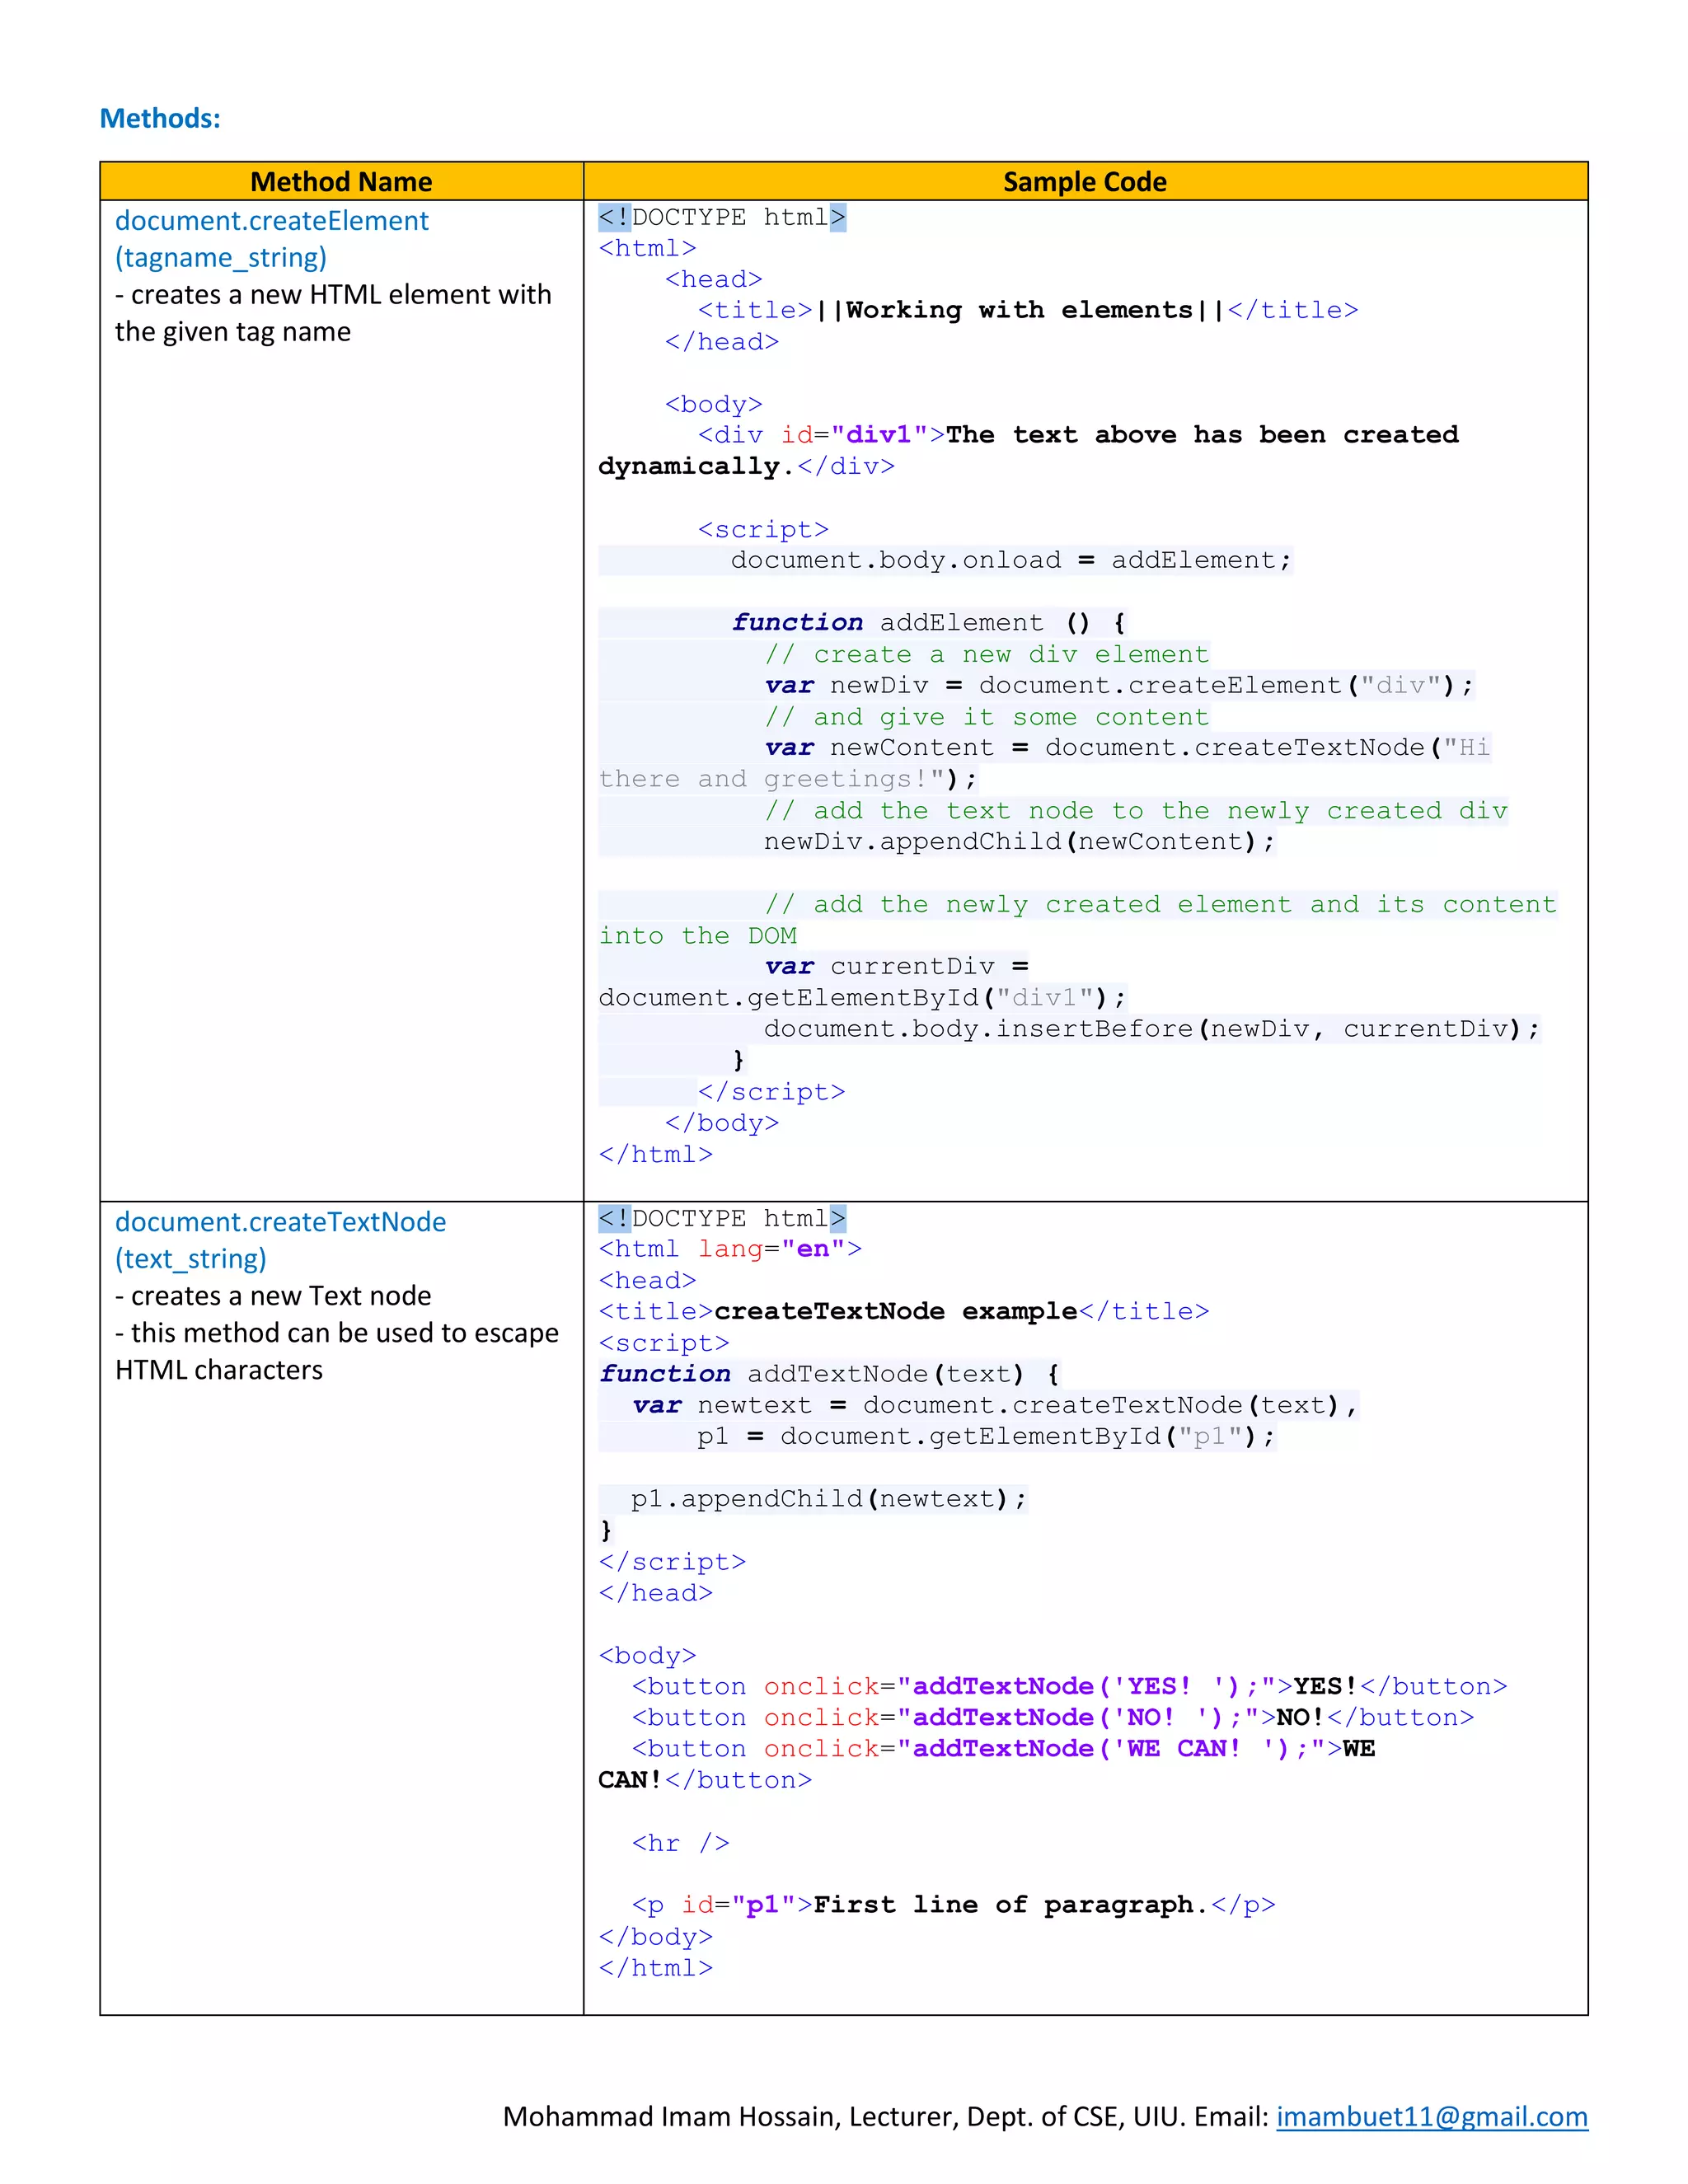Click the (tagname_string) parameter text
1688x2184 pixels.
[220, 257]
